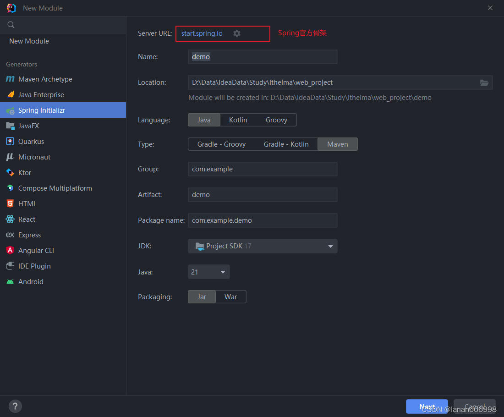Select Compose Multiplatform generator
The width and height of the screenshot is (504, 417).
63,188
